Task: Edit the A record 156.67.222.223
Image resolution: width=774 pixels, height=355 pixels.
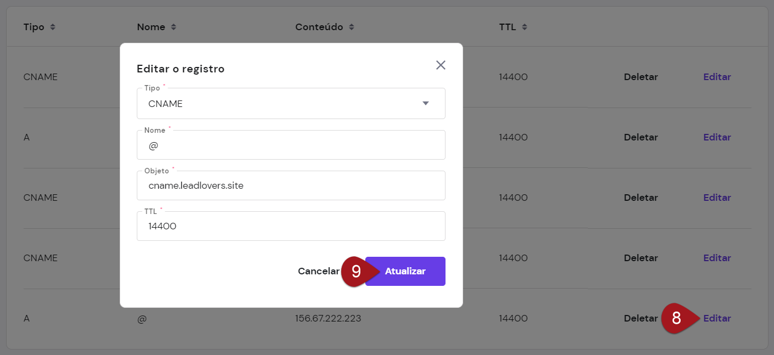Action: tap(717, 318)
